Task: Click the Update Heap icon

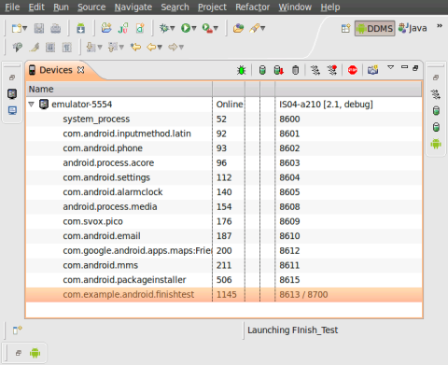Action: pos(262,70)
